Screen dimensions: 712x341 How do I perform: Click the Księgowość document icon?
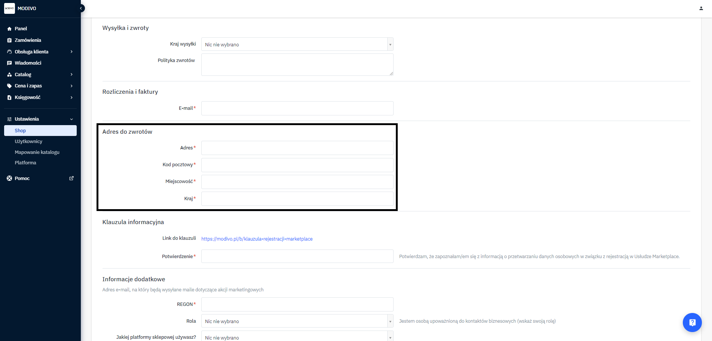[9, 97]
